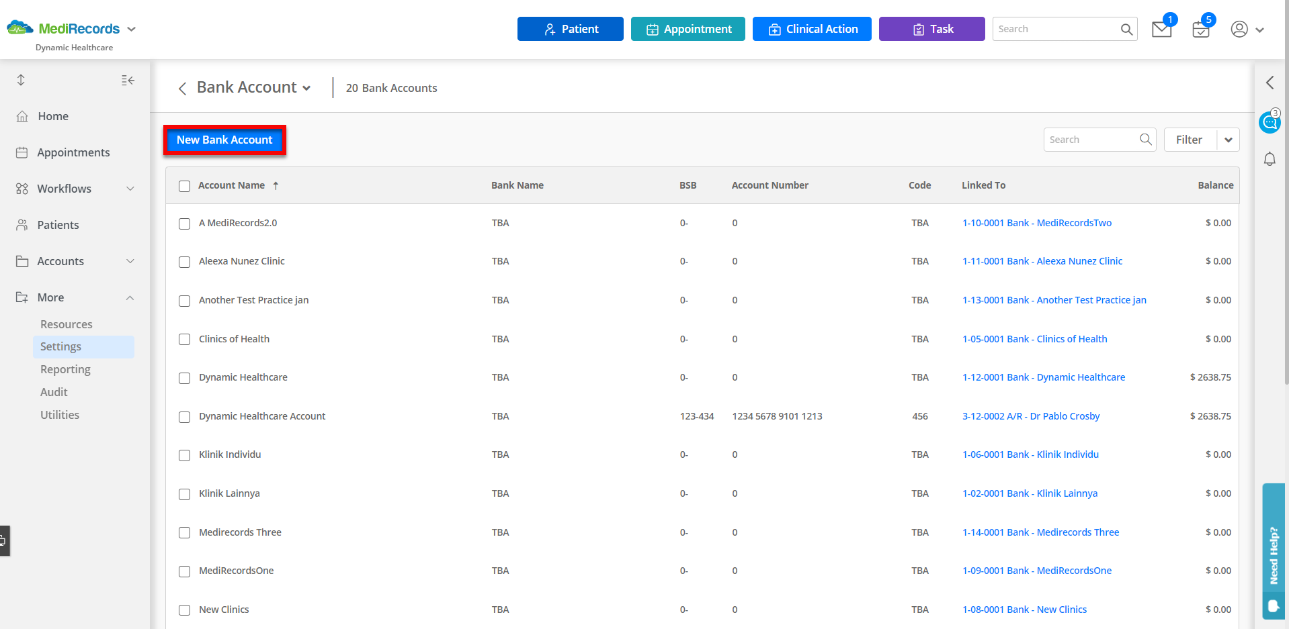The image size is (1289, 629).
Task: Click the Bank Name column header
Action: click(x=517, y=185)
